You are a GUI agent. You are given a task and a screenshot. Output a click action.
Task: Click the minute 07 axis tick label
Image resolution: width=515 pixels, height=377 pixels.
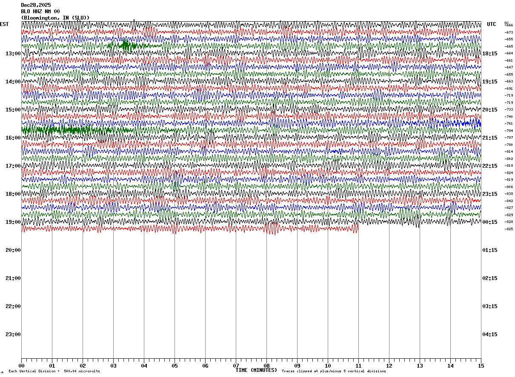[236, 366]
